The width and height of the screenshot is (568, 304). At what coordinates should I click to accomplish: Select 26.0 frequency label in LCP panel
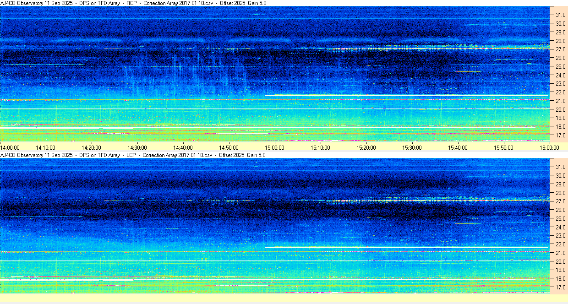(561, 210)
